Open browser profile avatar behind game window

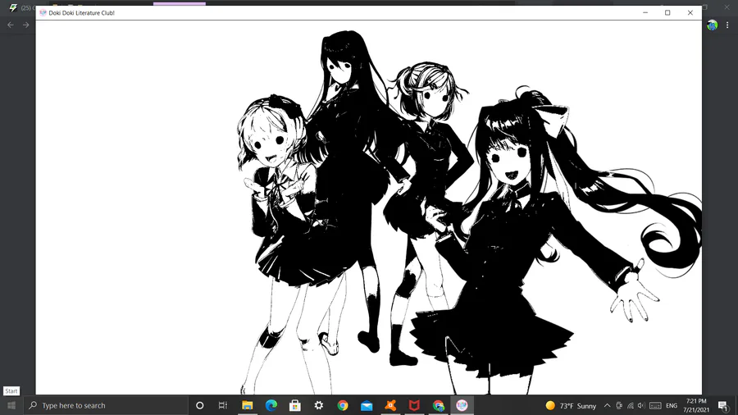click(712, 25)
